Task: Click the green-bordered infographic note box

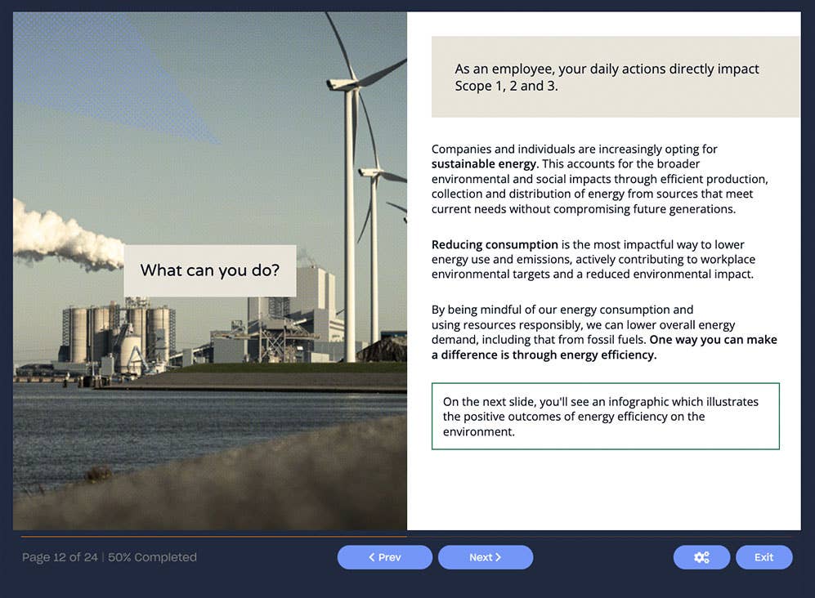Action: pyautogui.click(x=605, y=416)
